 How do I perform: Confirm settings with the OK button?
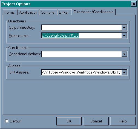point(69,121)
